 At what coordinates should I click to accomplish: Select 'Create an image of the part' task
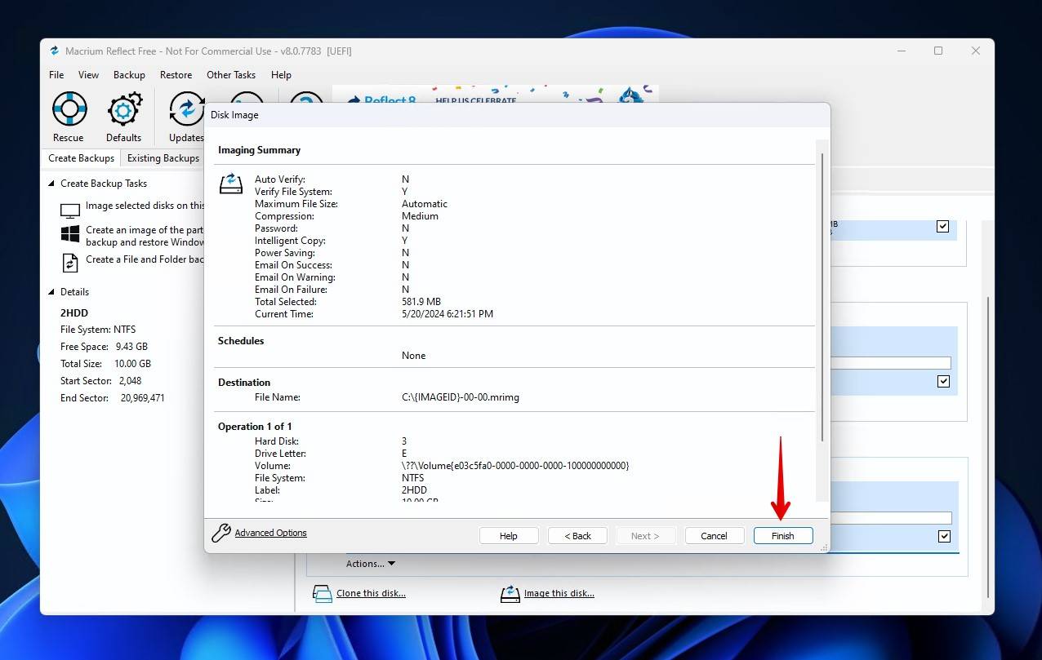point(145,237)
